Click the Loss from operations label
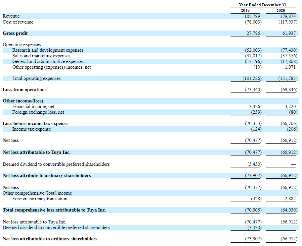Screen dimensions: 302x246 coord(24,90)
